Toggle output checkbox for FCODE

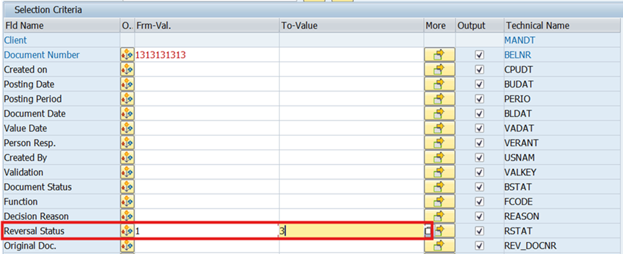tap(479, 201)
